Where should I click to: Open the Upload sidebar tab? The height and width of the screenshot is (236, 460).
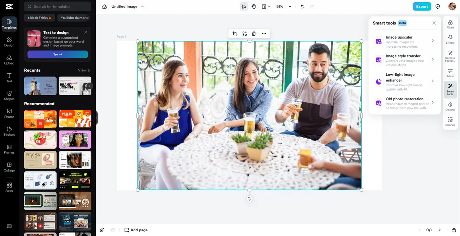pyautogui.click(x=9, y=60)
